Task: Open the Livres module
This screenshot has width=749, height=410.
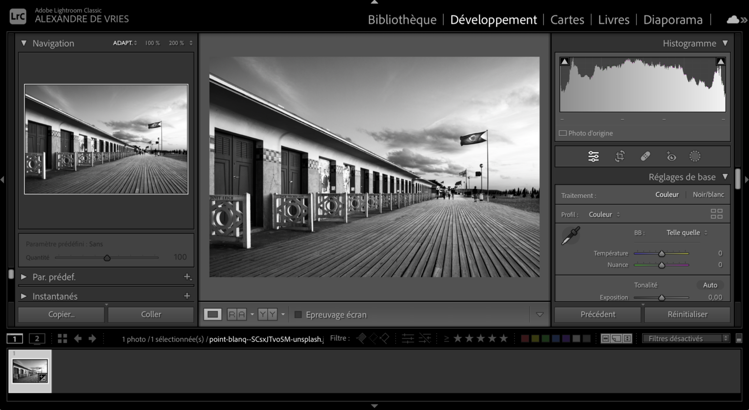Action: 613,20
